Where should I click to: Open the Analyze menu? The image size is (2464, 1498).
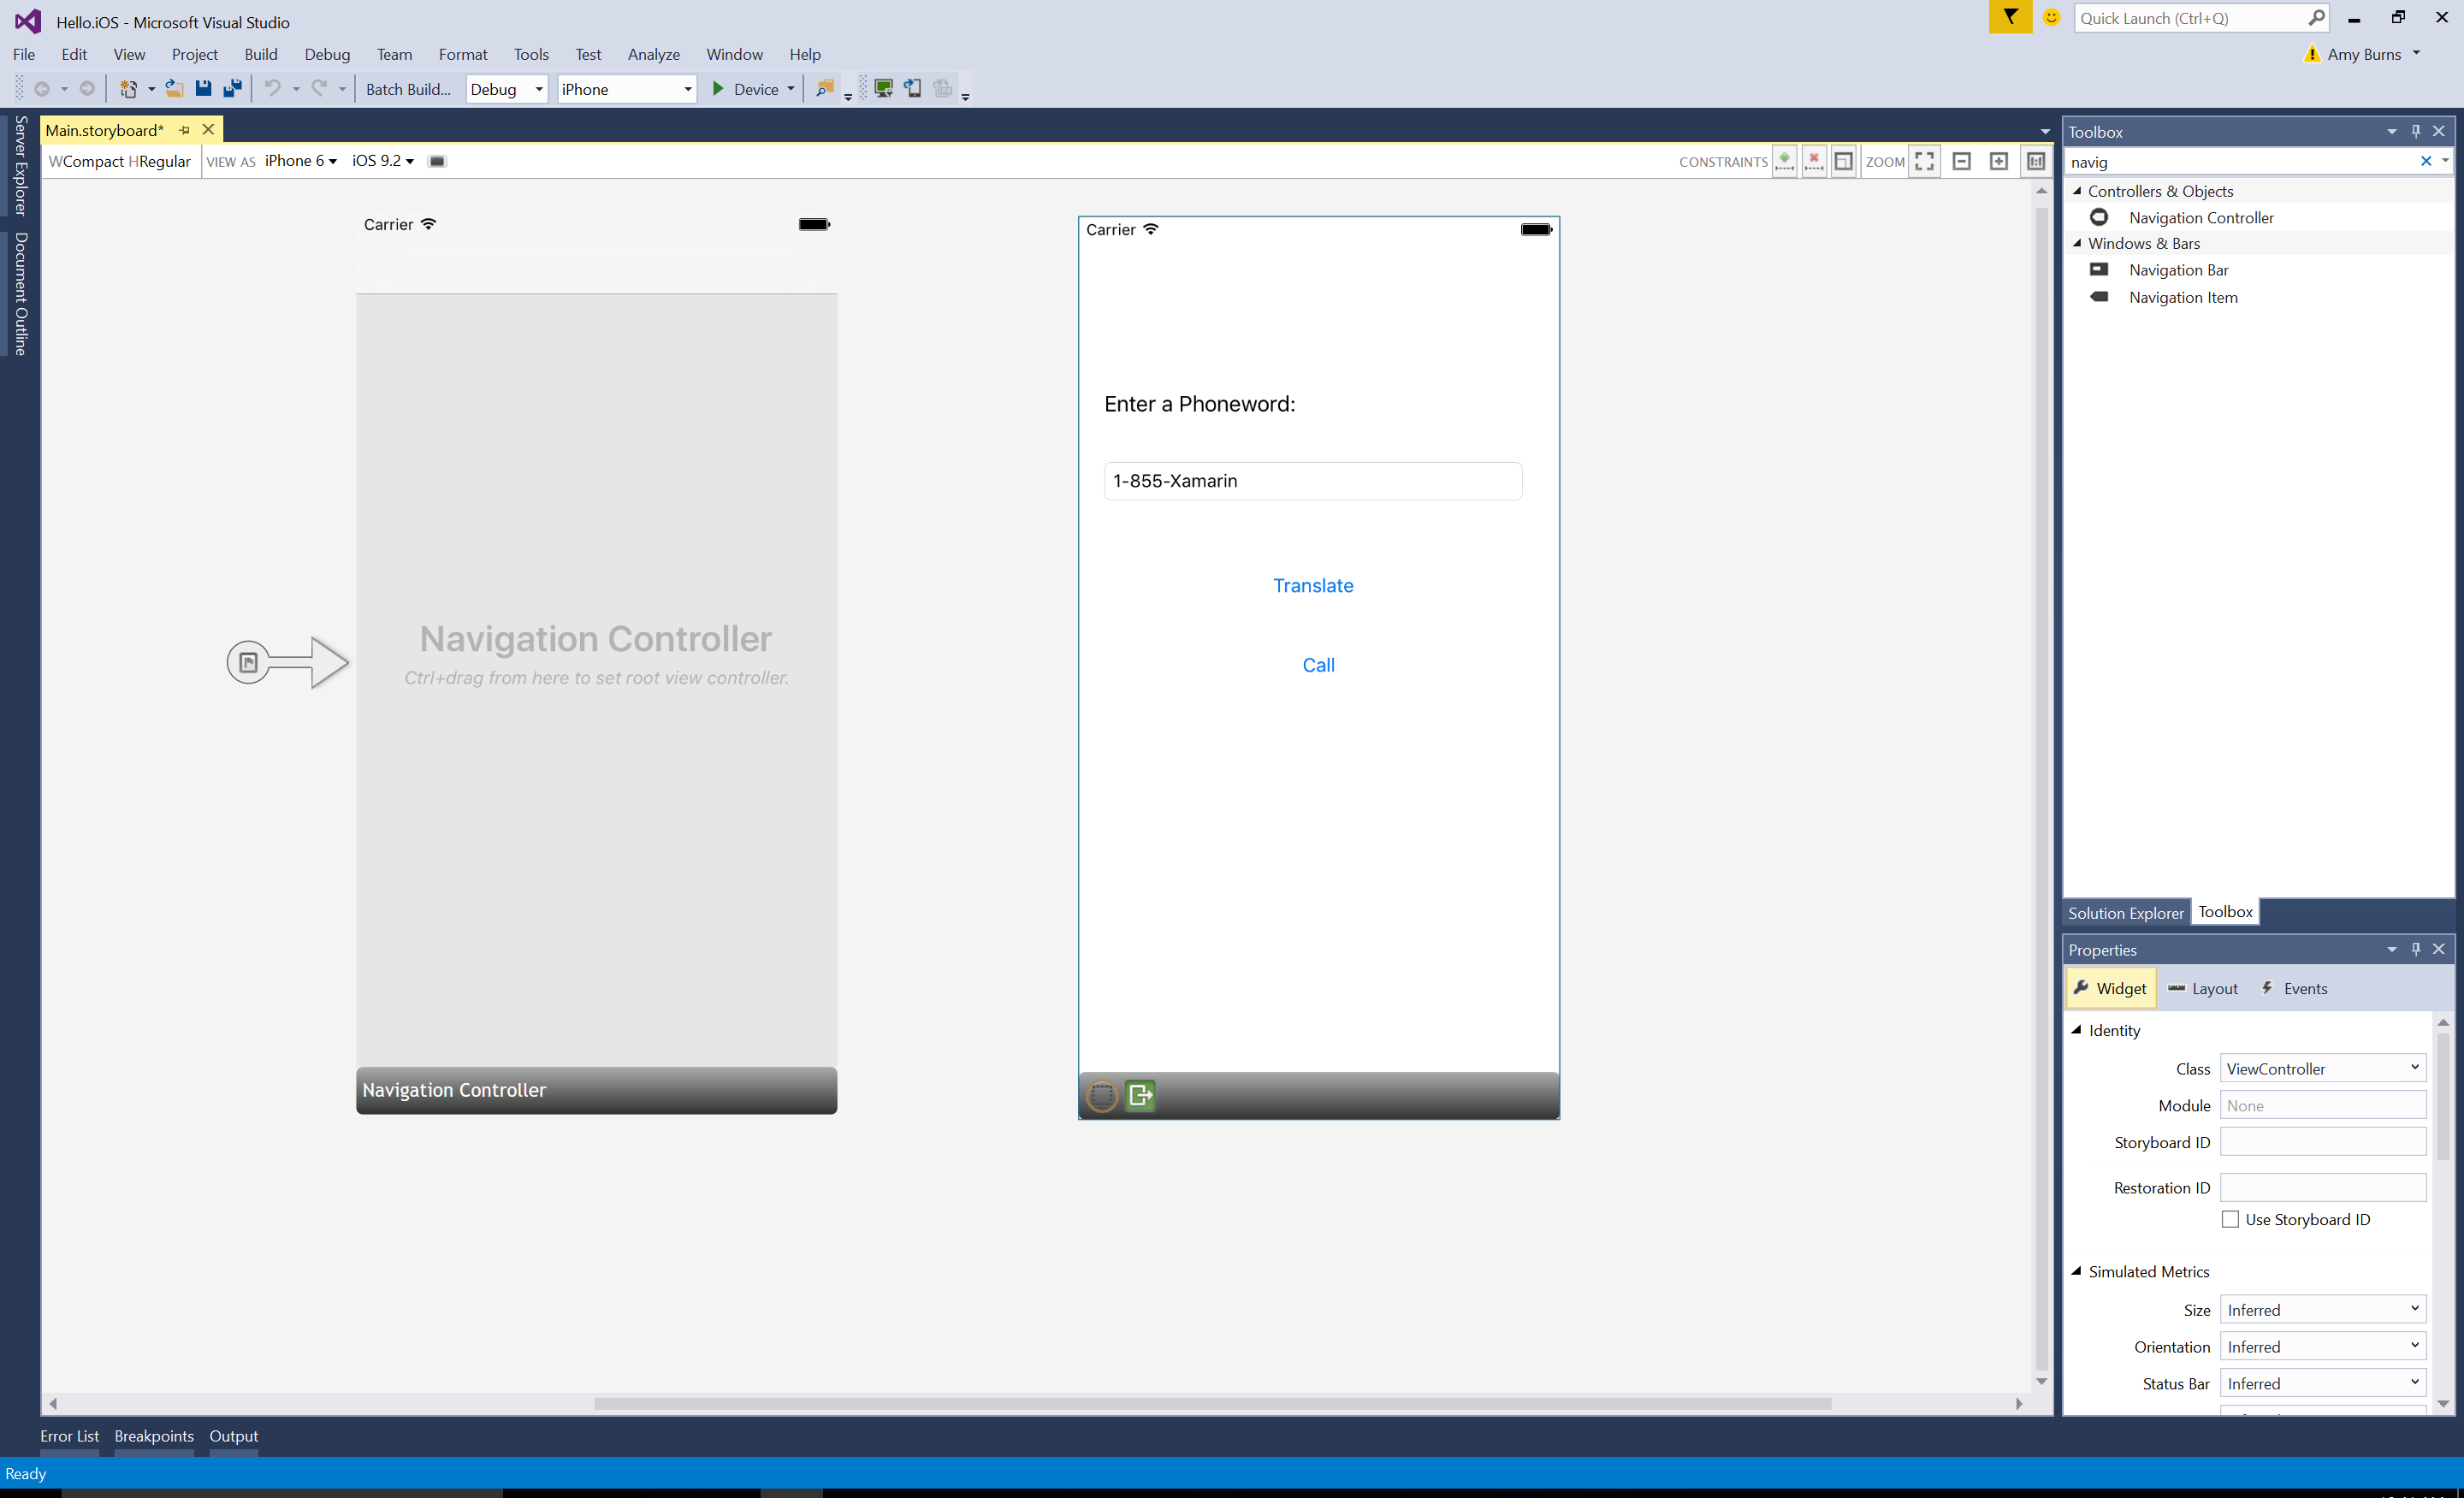[653, 53]
